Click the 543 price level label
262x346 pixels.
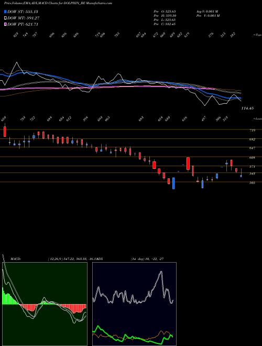[x=252, y=174]
